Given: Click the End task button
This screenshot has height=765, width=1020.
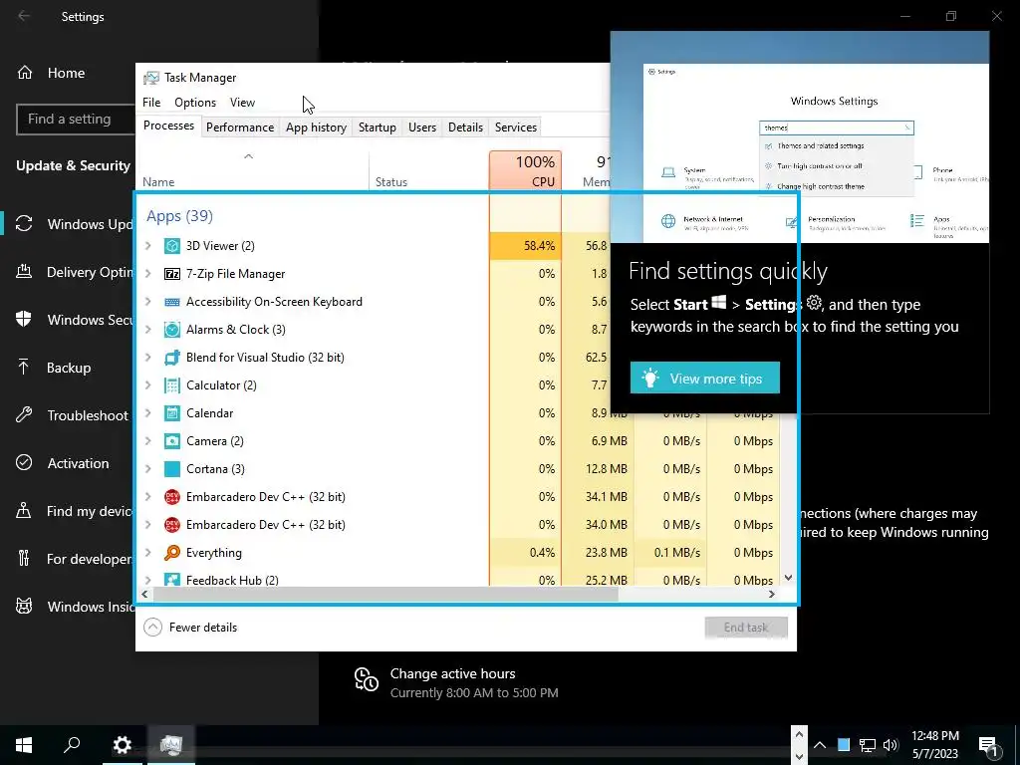Looking at the screenshot, I should pyautogui.click(x=746, y=628).
